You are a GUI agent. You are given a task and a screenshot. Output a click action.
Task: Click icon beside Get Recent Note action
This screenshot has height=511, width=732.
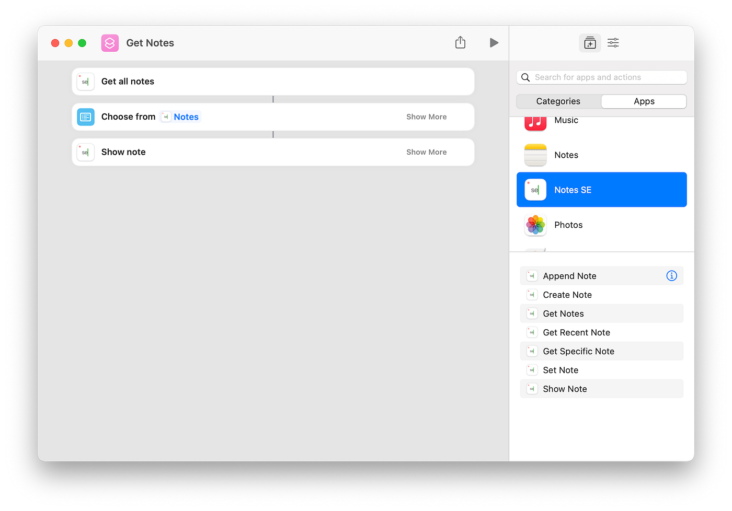(x=532, y=332)
